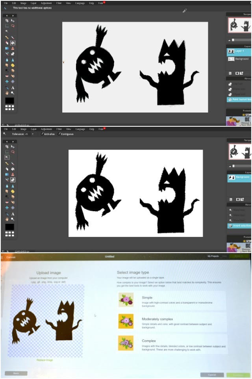The width and height of the screenshot is (252, 379).
Task: Select Type tool in top Pixlr window
Action: pos(13,88)
